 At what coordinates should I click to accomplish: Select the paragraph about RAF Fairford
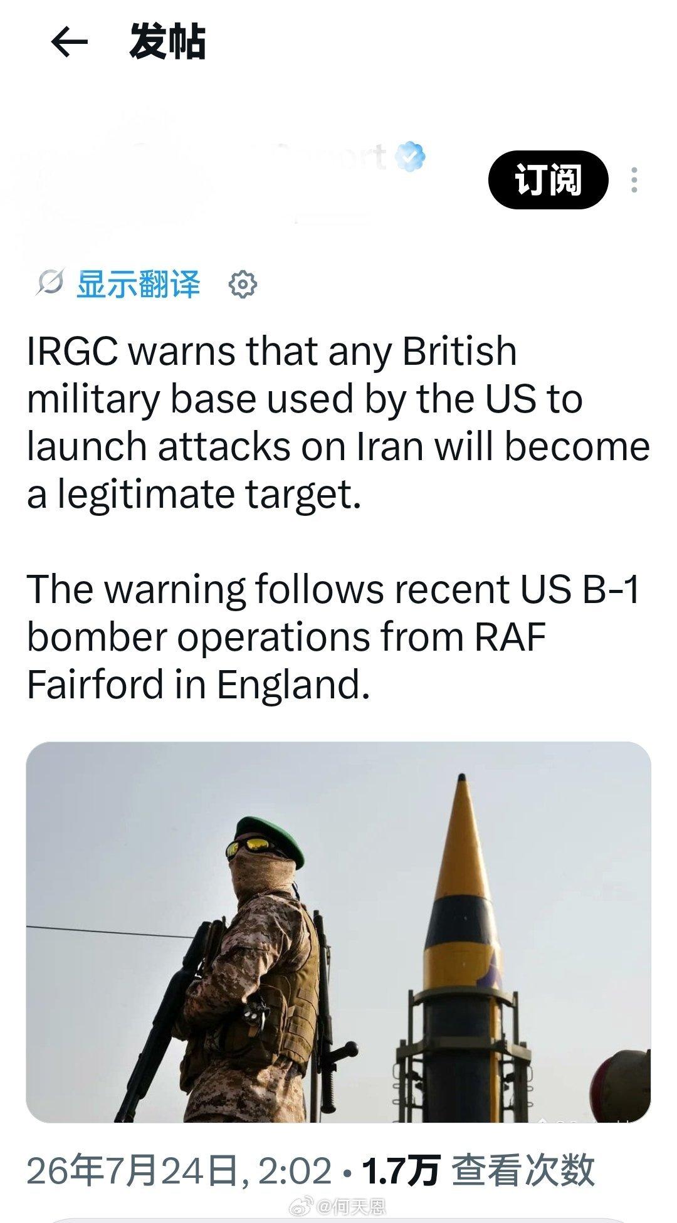333,636
